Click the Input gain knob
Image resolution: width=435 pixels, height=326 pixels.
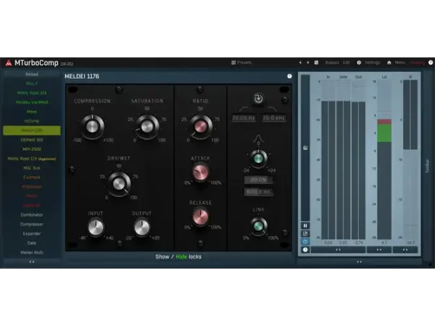[x=96, y=227]
